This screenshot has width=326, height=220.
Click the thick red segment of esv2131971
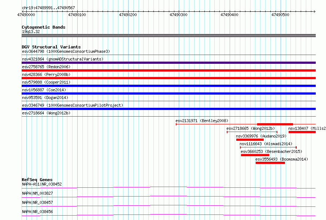275,124
